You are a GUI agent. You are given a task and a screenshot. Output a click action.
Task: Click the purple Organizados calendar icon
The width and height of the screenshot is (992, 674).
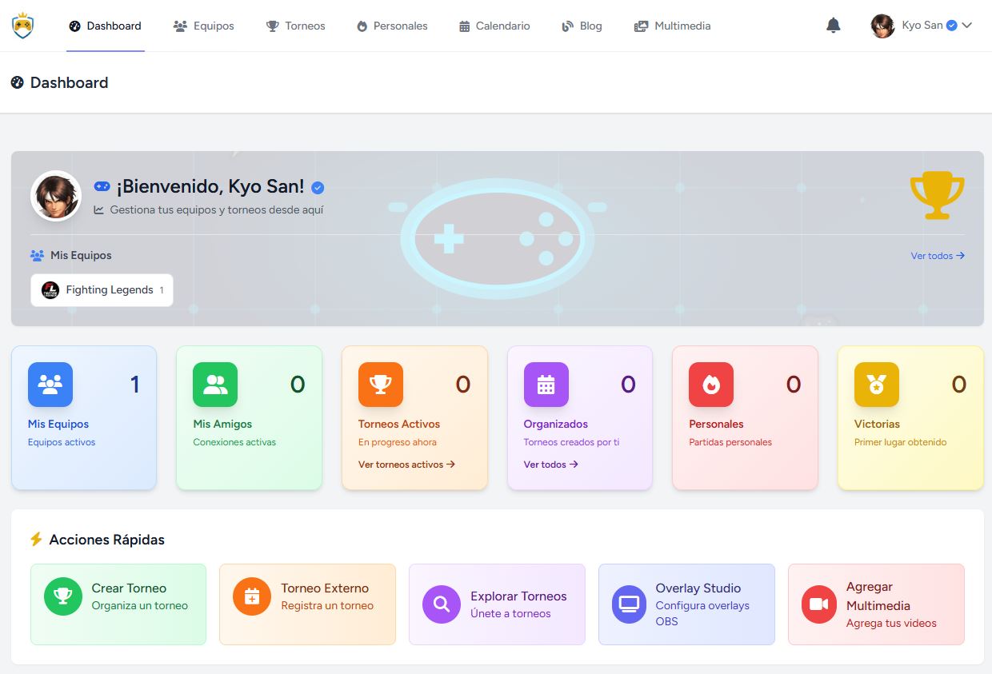click(x=546, y=385)
